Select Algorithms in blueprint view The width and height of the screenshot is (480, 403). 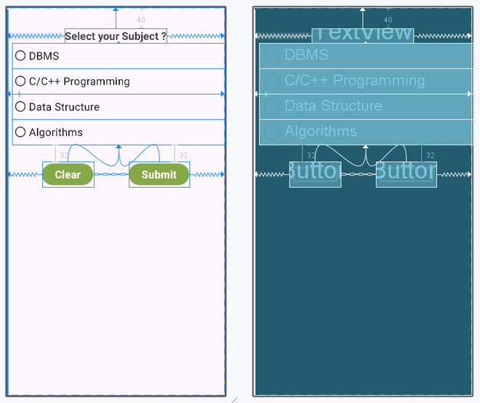click(366, 132)
